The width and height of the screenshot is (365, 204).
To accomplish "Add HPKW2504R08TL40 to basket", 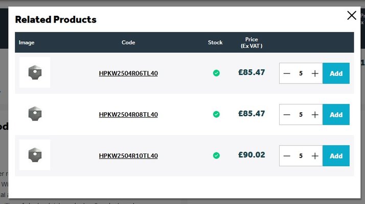I will (x=336, y=115).
